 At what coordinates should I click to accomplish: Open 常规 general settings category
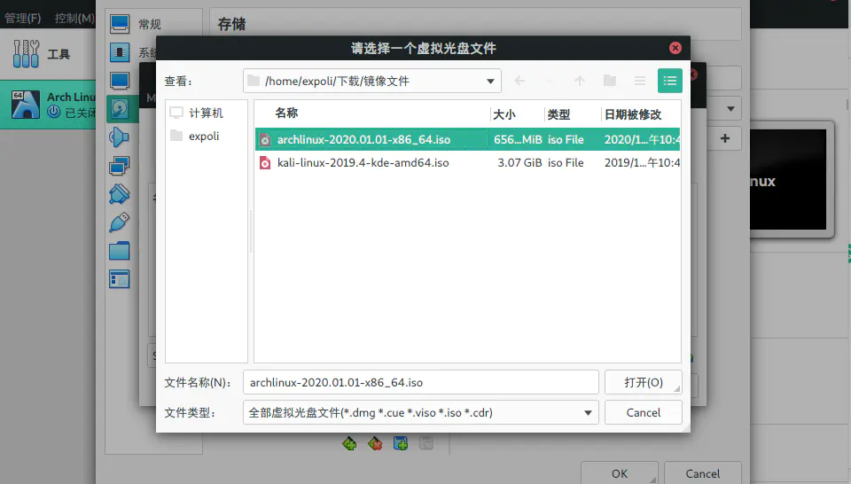pos(149,24)
